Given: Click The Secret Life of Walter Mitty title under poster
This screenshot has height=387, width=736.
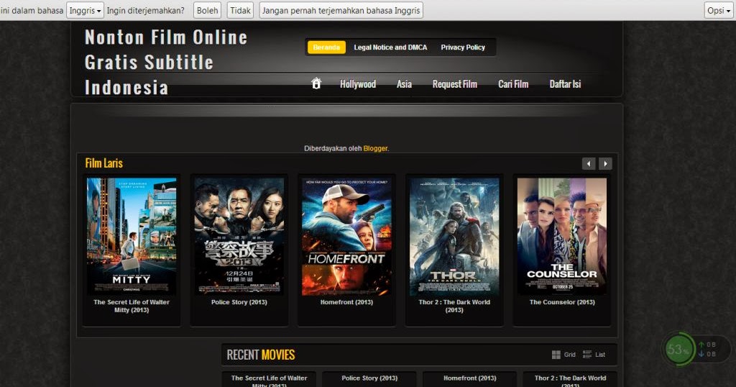Looking at the screenshot, I should [132, 306].
